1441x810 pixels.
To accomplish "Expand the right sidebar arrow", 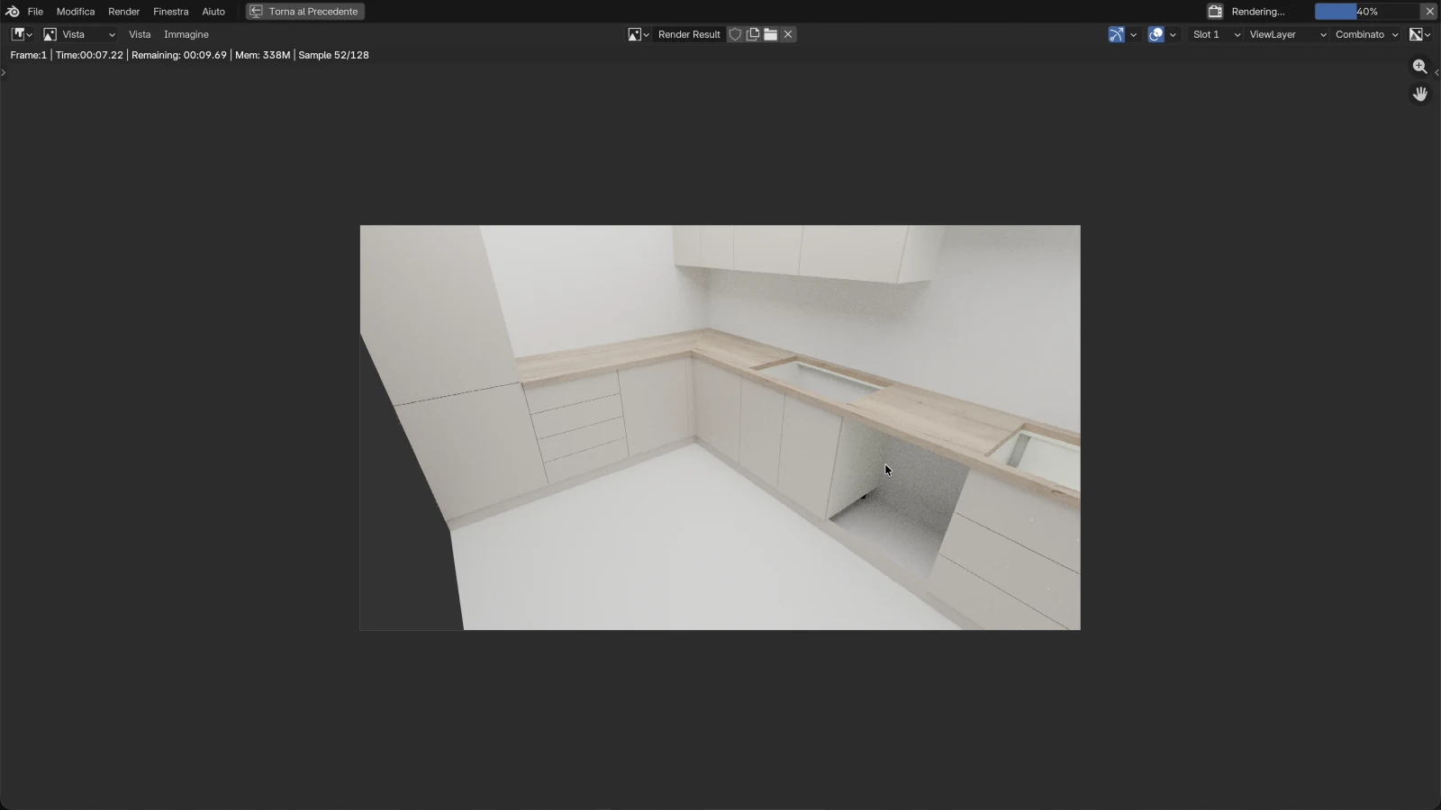I will point(1436,73).
